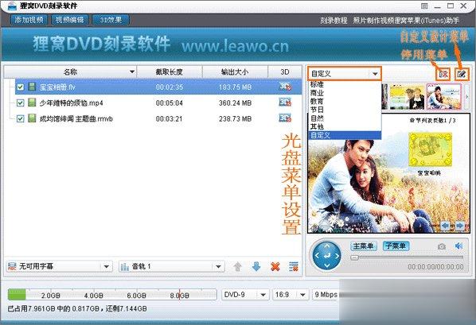The width and height of the screenshot is (476, 325).
Task: Open the 狸窝苹果(iTunes)助手 link
Action: pyautogui.click(x=427, y=21)
